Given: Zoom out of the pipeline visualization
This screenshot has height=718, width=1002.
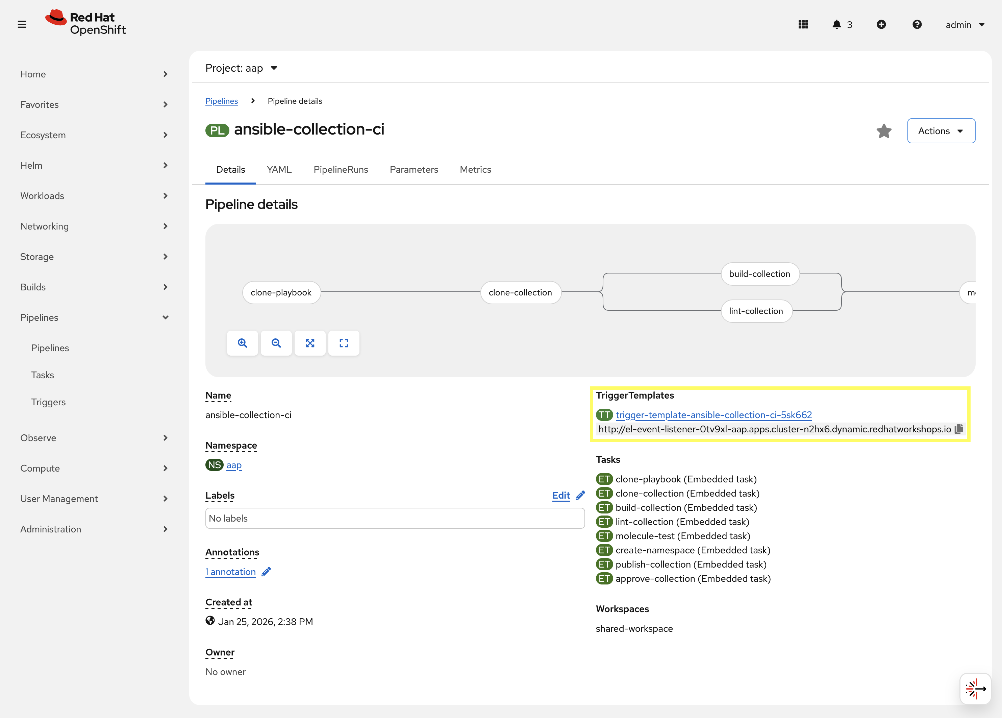Looking at the screenshot, I should tap(276, 343).
